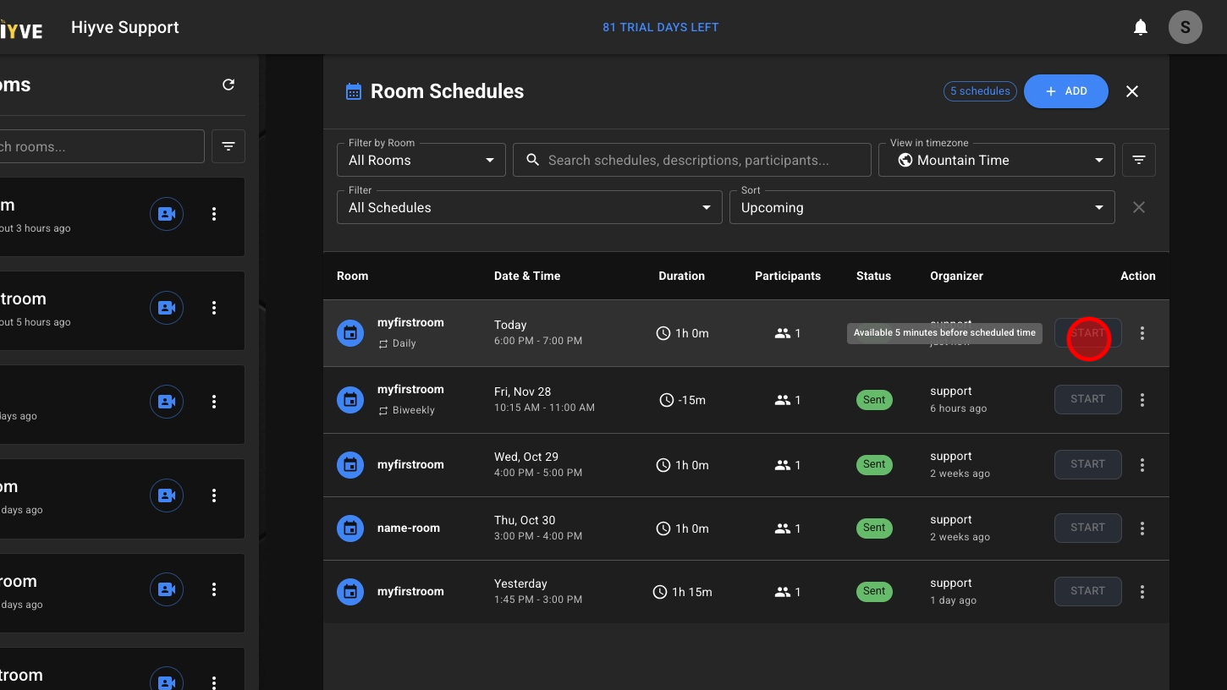Click the calendar icon of name-room row
Viewport: 1227px width, 690px height.
tap(350, 528)
